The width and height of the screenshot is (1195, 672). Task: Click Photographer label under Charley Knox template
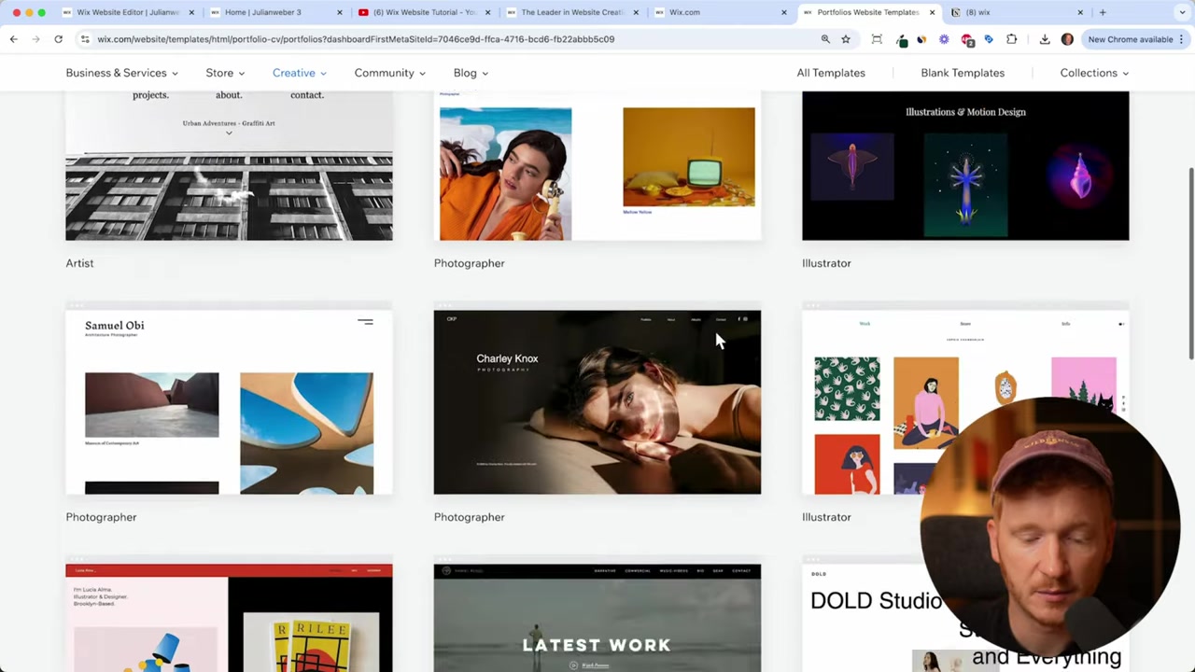tap(469, 517)
